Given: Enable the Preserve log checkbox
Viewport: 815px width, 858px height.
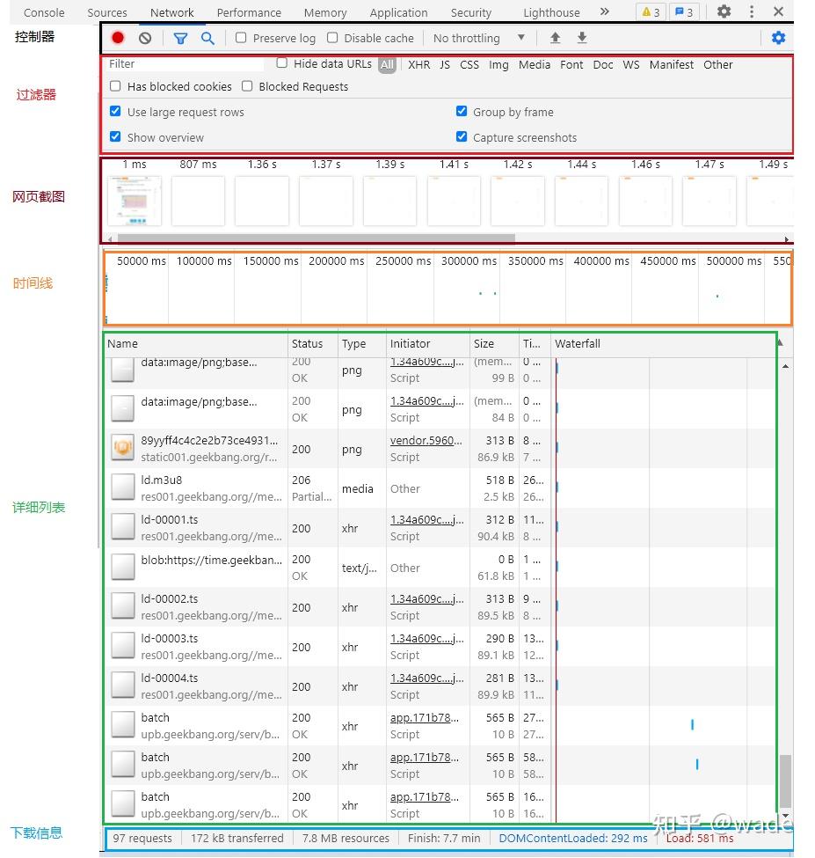Looking at the screenshot, I should [240, 38].
